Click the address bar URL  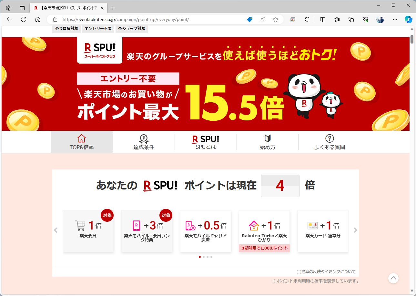point(126,19)
